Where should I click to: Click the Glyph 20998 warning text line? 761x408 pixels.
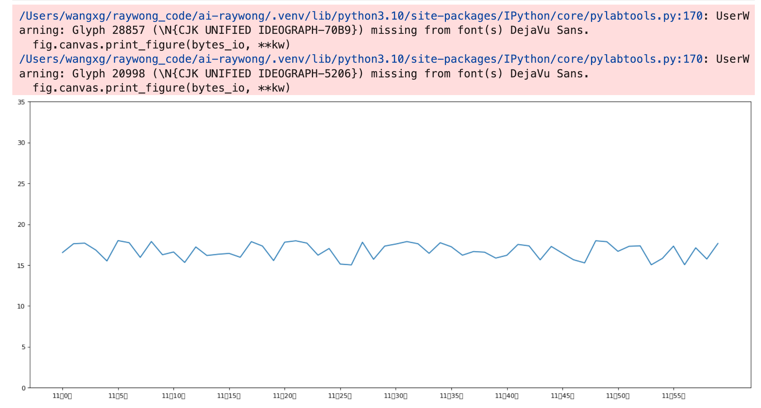pyautogui.click(x=304, y=74)
